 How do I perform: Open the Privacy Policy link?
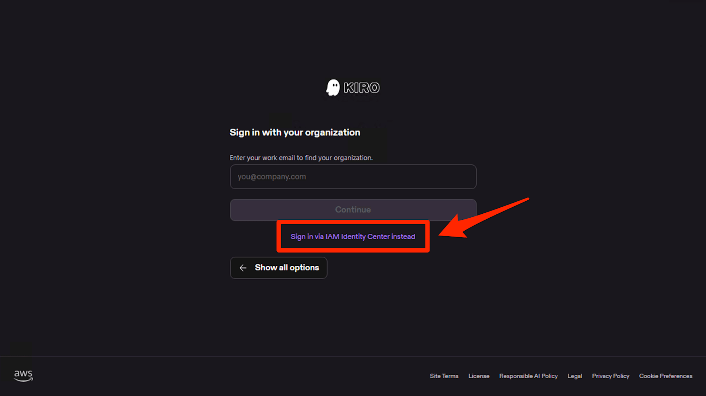(611, 376)
